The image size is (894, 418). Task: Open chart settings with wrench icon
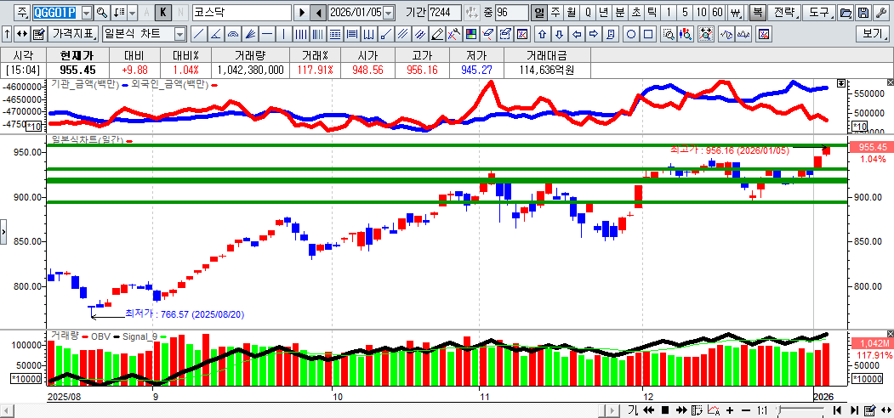coord(881,13)
